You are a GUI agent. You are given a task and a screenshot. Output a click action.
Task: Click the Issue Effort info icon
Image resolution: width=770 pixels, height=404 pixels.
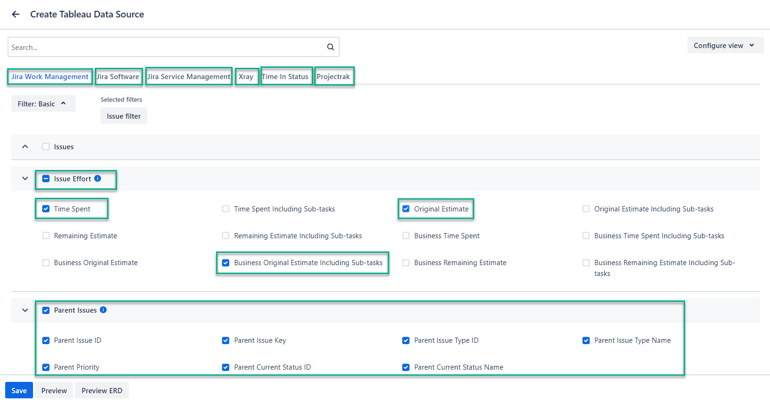(98, 178)
